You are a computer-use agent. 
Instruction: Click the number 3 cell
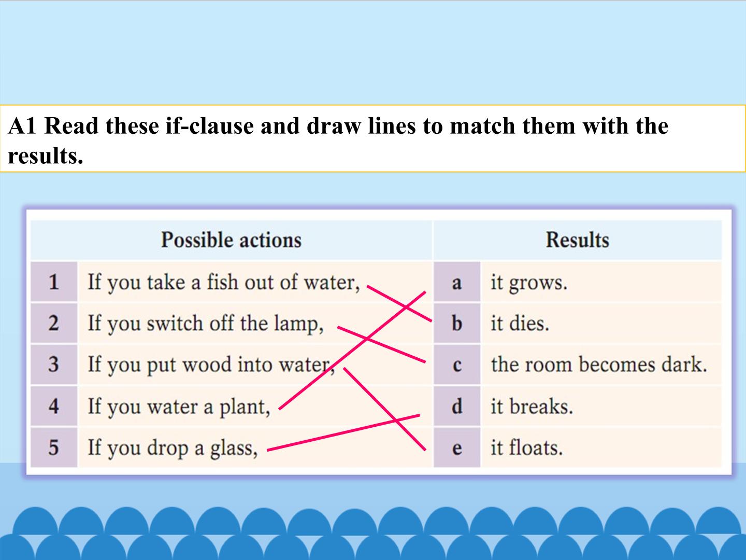pyautogui.click(x=54, y=365)
